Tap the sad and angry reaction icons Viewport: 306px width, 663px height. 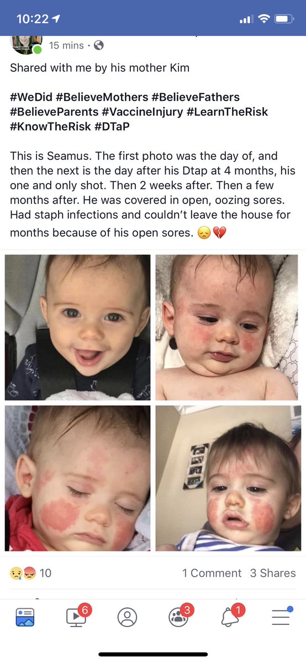point(23,573)
